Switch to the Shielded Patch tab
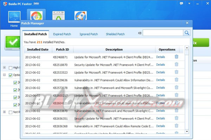The image size is (211, 140). click(115, 34)
